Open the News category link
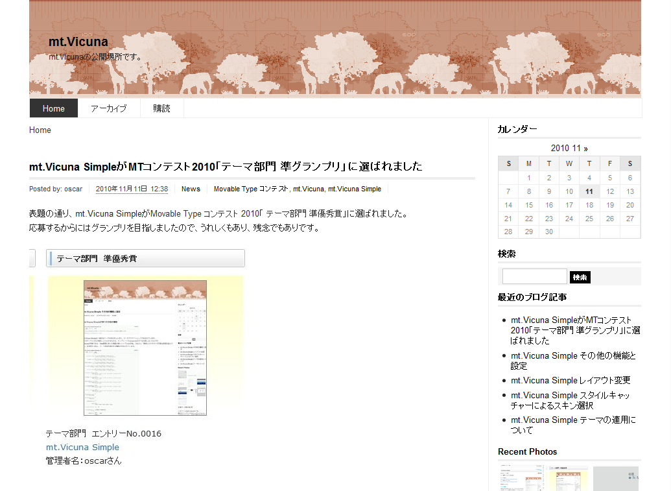This screenshot has height=491, width=671. click(x=191, y=189)
